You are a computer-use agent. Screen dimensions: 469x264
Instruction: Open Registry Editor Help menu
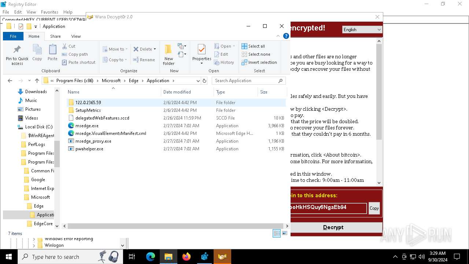68,12
